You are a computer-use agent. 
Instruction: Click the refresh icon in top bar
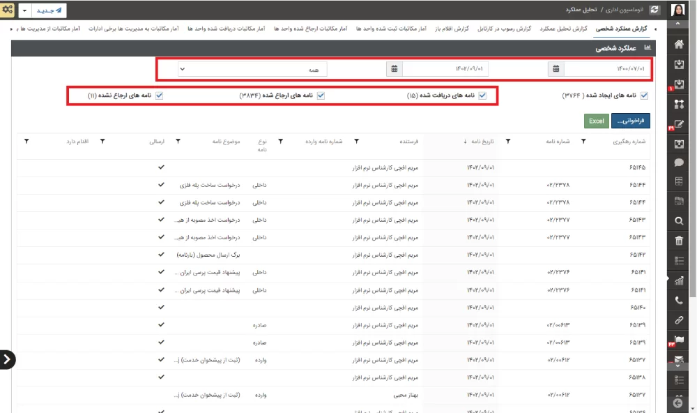(653, 10)
